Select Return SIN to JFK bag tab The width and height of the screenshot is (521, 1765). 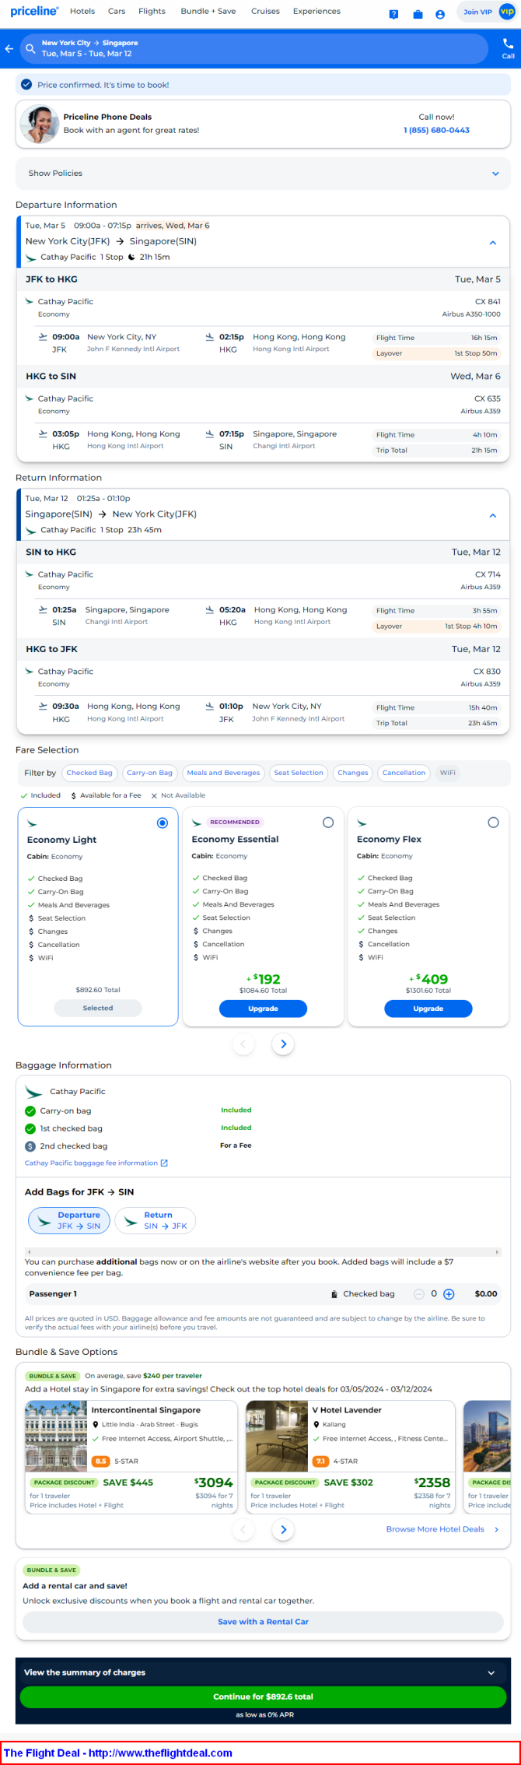click(x=156, y=1220)
